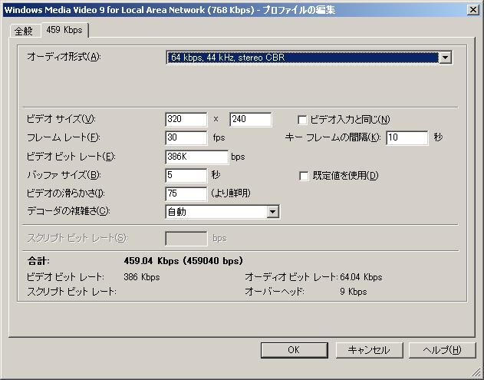Click the フレーム レート field showing 30

click(186, 137)
